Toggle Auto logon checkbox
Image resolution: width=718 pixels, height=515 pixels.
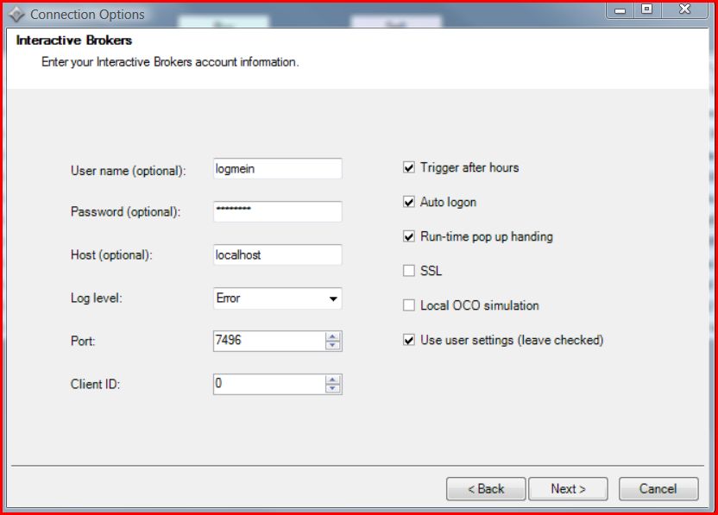409,202
